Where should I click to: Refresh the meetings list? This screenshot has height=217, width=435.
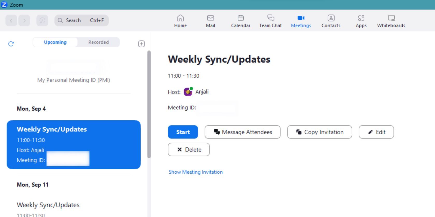pyautogui.click(x=11, y=44)
